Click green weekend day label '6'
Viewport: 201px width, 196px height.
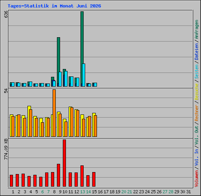[42, 192]
